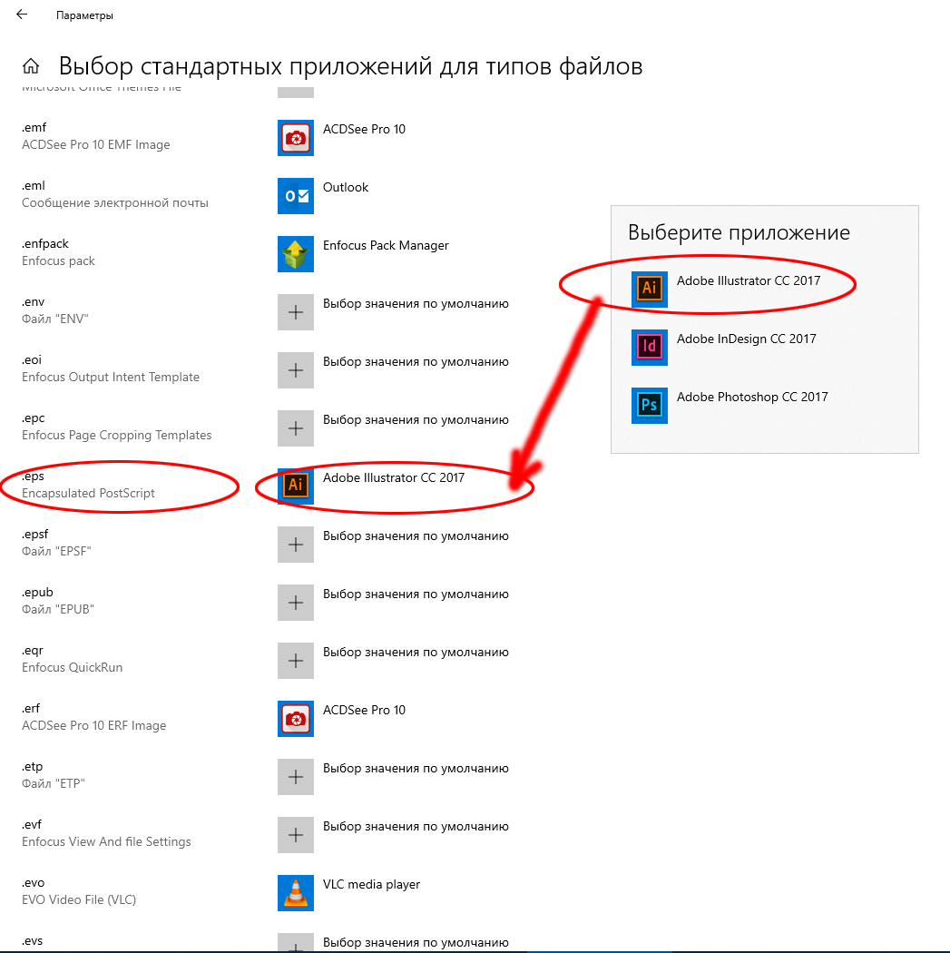The height and width of the screenshot is (953, 950).
Task: Click default-choice label for .eqr
Action: click(416, 653)
